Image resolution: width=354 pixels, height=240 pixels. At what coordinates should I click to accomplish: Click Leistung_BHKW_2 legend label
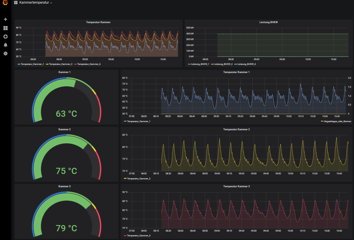(223, 64)
